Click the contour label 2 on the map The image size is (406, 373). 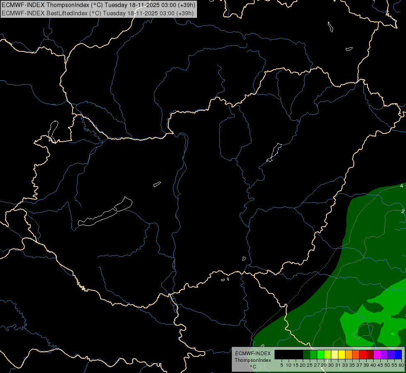pyautogui.click(x=403, y=211)
